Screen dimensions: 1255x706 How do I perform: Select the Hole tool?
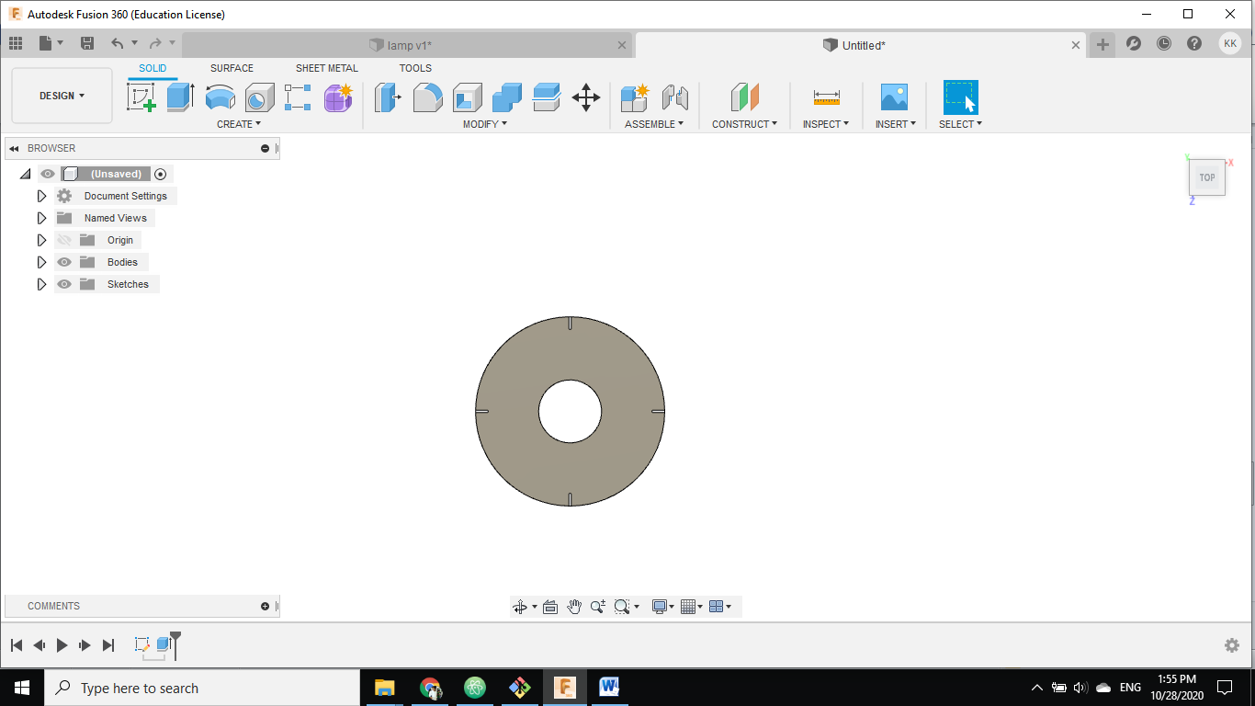pos(259,97)
